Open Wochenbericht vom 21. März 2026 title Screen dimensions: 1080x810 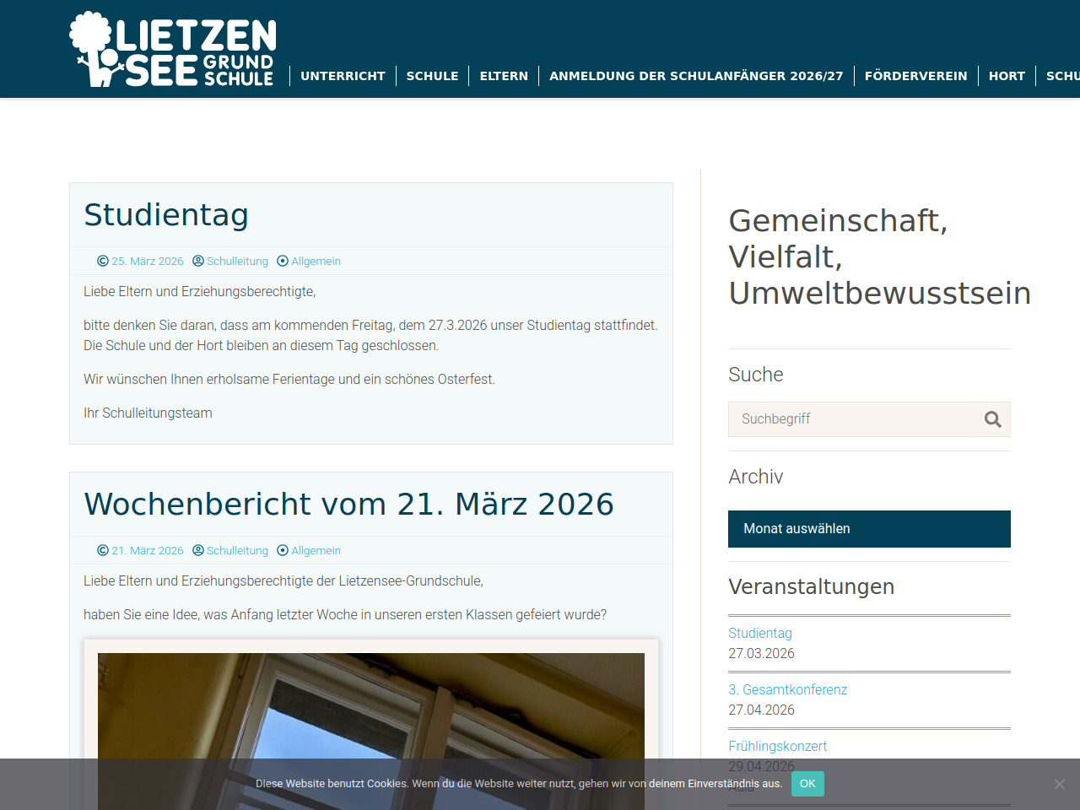348,505
